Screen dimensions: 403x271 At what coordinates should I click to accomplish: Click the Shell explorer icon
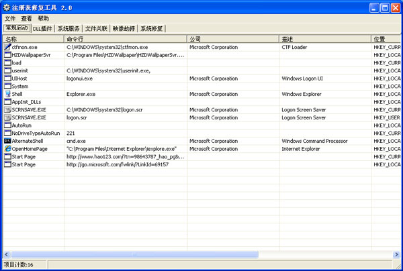(7, 94)
